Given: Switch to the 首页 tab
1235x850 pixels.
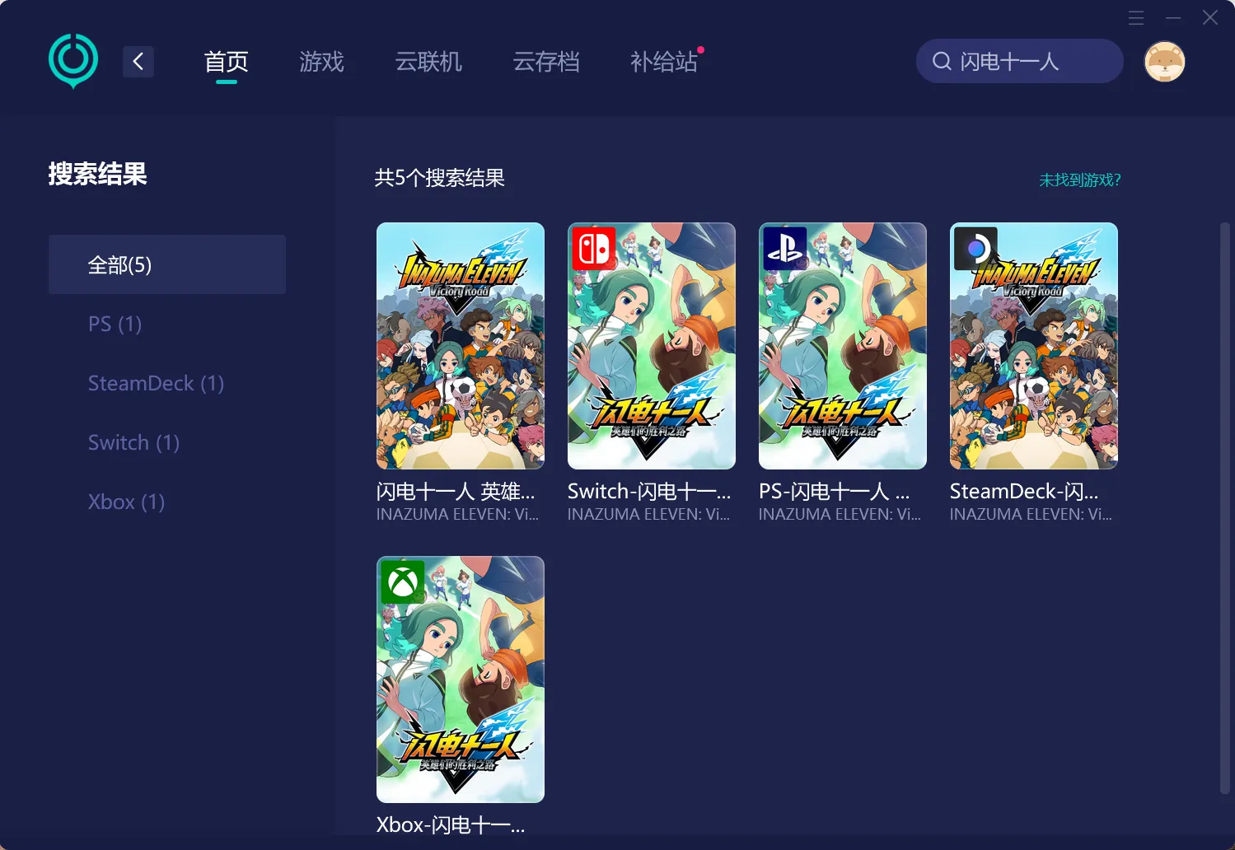Looking at the screenshot, I should click(x=227, y=62).
